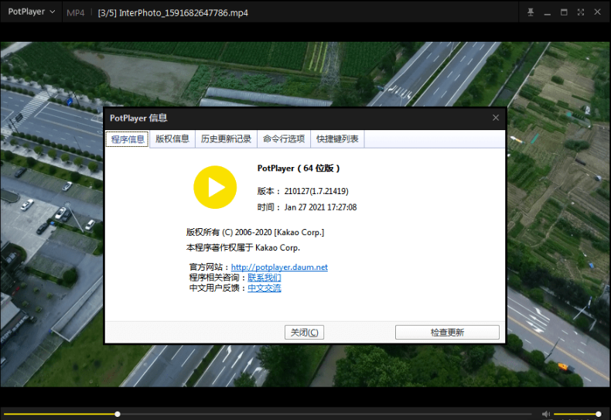611x420 pixels.
Task: Maximize the PotPlayer window
Action: tap(564, 12)
